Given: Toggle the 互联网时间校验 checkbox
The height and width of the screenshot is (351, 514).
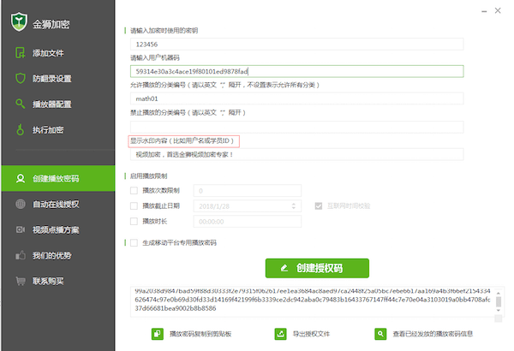Looking at the screenshot, I should (x=319, y=205).
